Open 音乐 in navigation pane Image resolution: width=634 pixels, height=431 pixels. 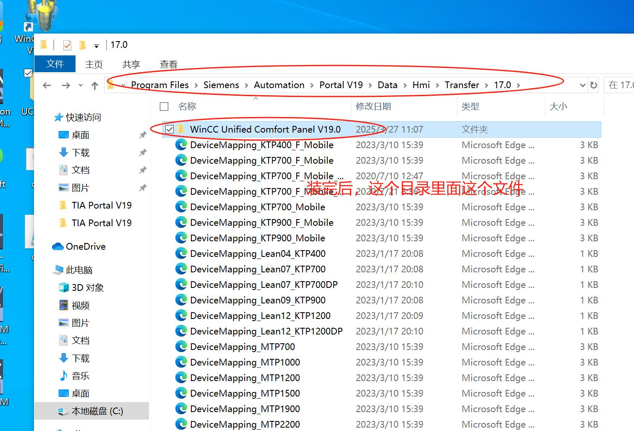pos(81,376)
